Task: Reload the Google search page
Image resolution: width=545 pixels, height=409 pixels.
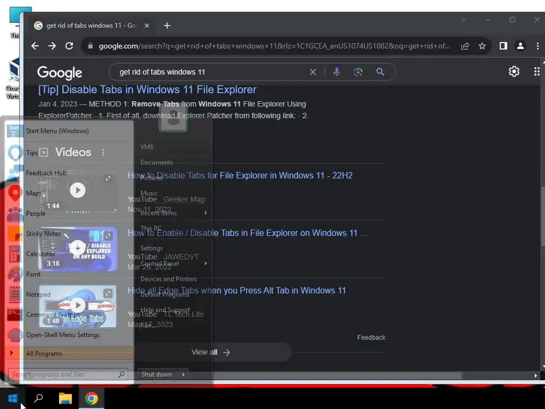Action: (x=69, y=46)
